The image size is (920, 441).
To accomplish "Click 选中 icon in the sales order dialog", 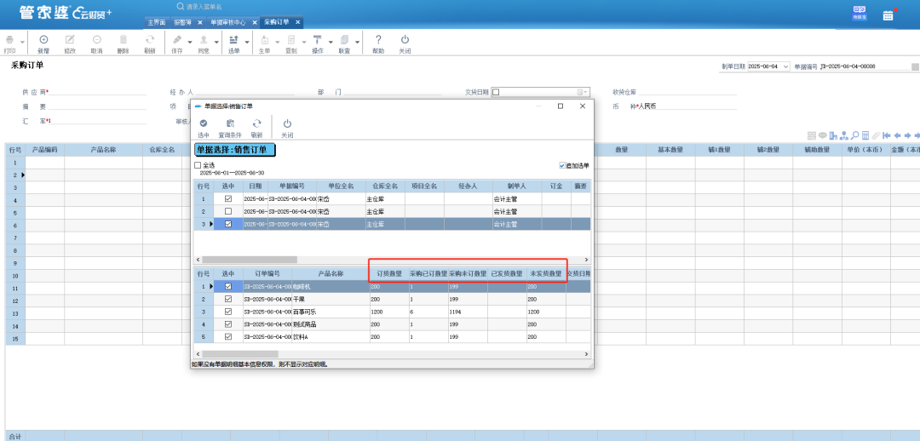I will (x=204, y=124).
